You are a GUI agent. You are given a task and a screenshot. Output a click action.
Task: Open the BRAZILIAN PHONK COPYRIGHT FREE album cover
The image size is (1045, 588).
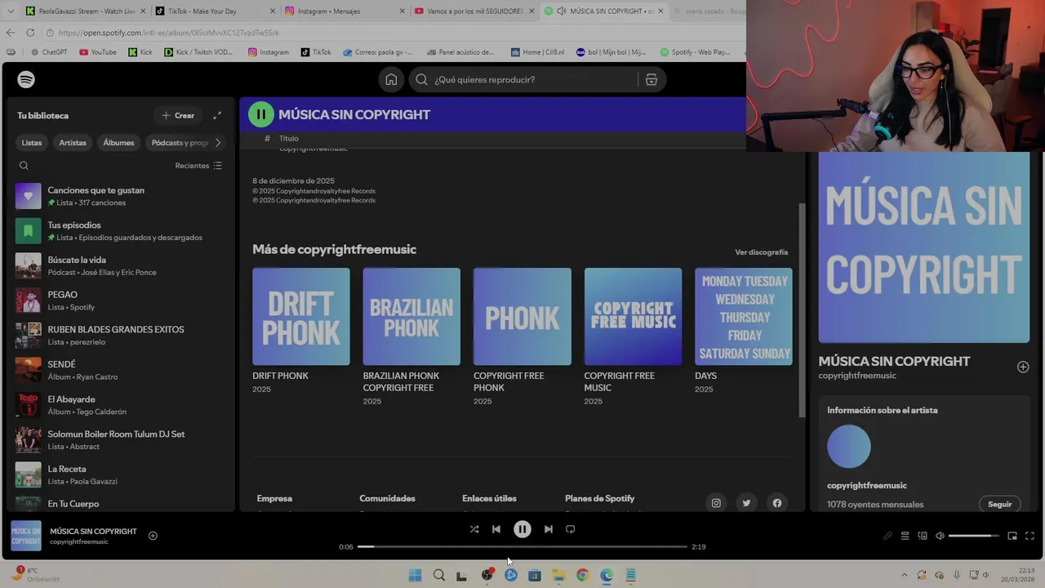pos(411,317)
